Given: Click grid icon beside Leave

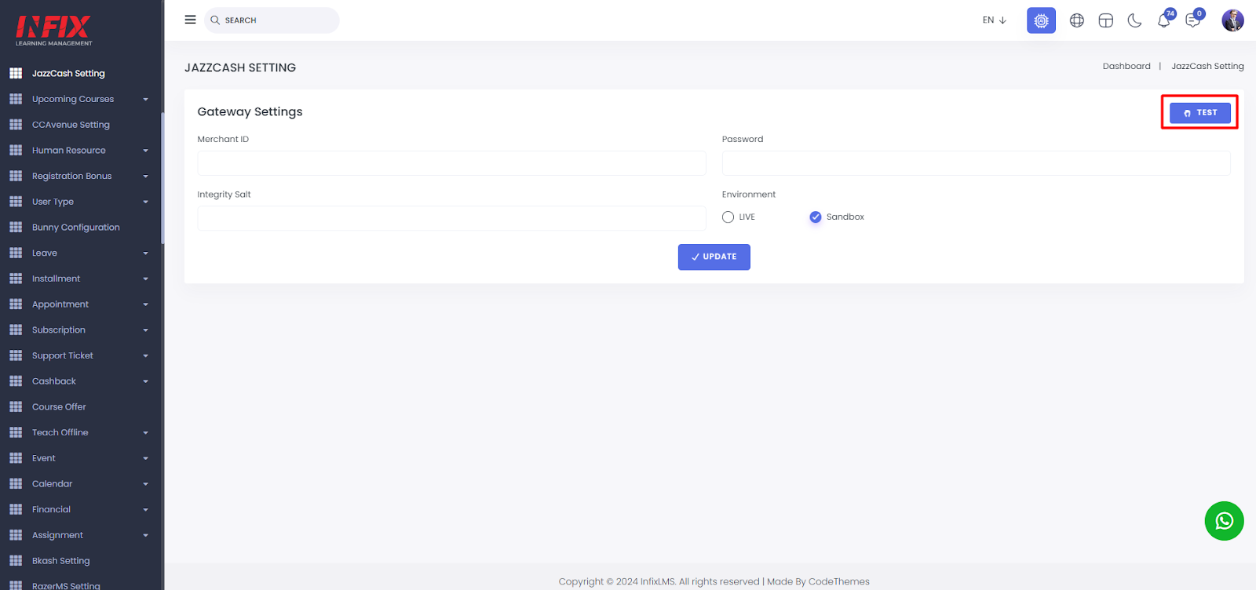Looking at the screenshot, I should [x=16, y=253].
